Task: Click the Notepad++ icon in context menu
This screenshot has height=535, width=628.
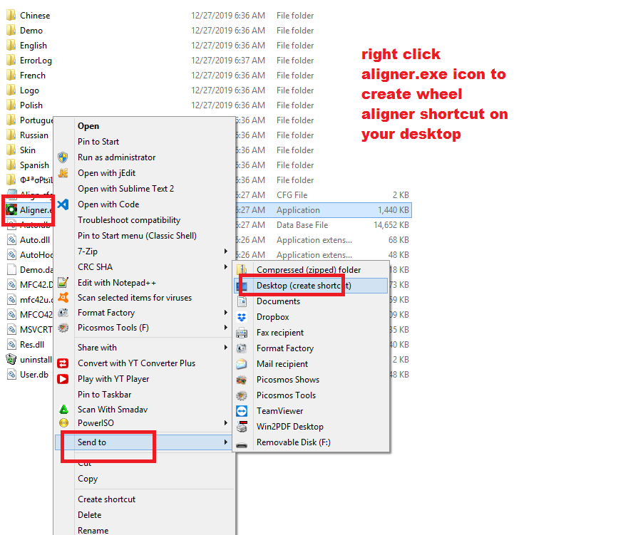Action: point(63,283)
